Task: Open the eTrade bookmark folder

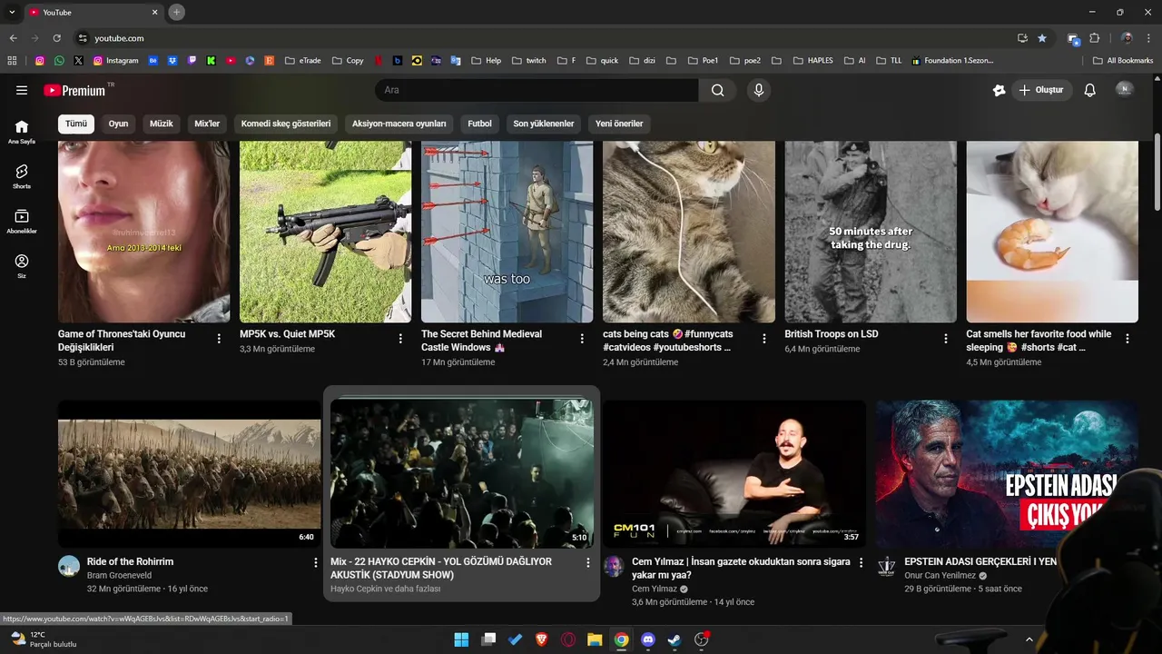Action: point(303,61)
